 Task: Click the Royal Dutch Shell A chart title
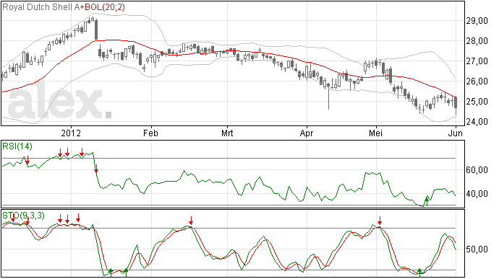coord(40,7)
